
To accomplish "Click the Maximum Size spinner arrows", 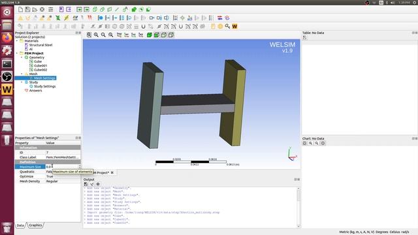I will 80,167.
